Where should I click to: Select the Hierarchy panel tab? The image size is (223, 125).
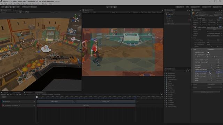[170, 10]
